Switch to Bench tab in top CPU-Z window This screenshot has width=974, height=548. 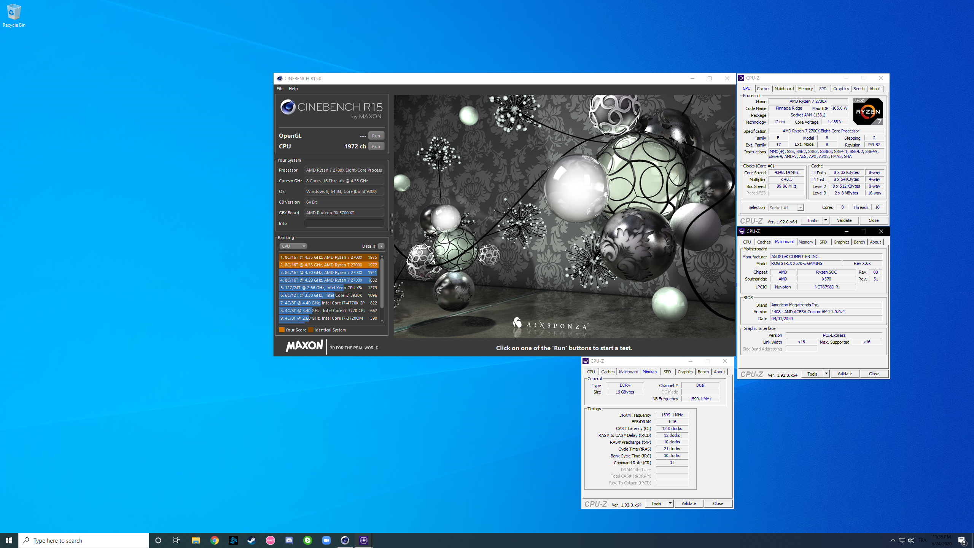coord(859,89)
